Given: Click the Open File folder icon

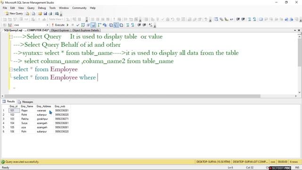Looking at the screenshot, I should point(40,14).
